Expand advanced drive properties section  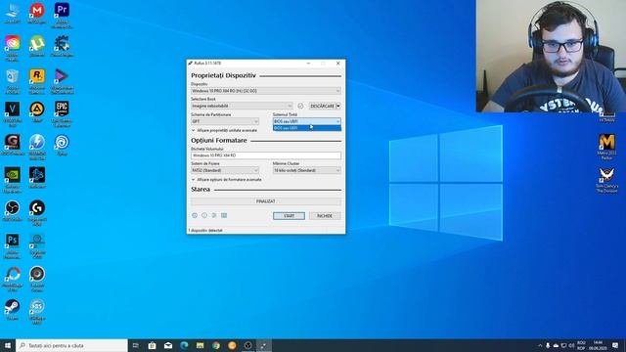tap(224, 130)
